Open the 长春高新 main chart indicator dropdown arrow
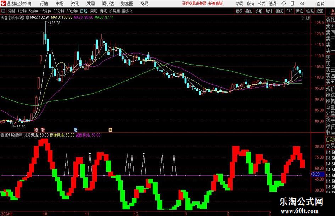This screenshot has height=216, width=335. (x=27, y=17)
